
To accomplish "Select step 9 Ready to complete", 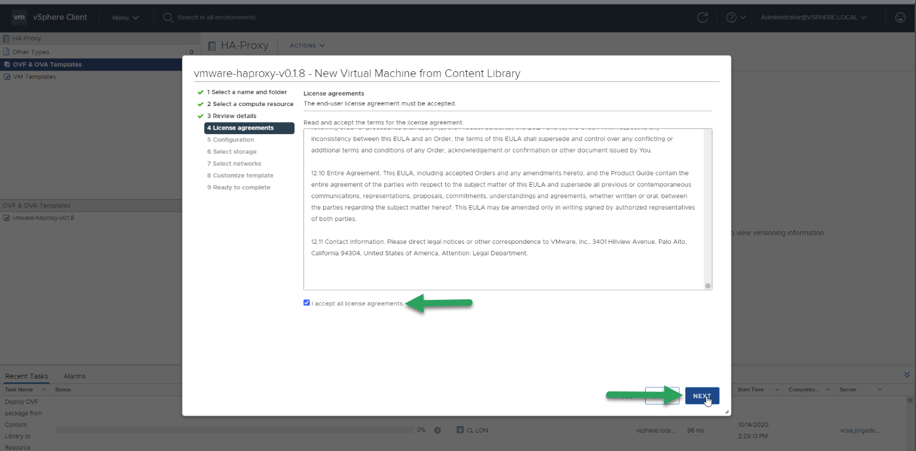I will pos(239,187).
